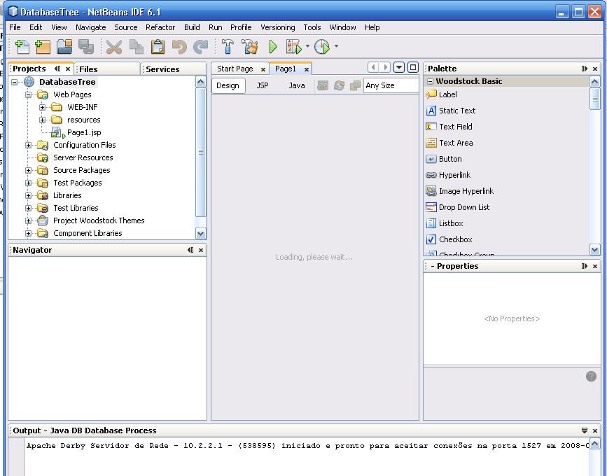Select Page1.jsp in the project tree
607x476 pixels.
click(x=84, y=132)
